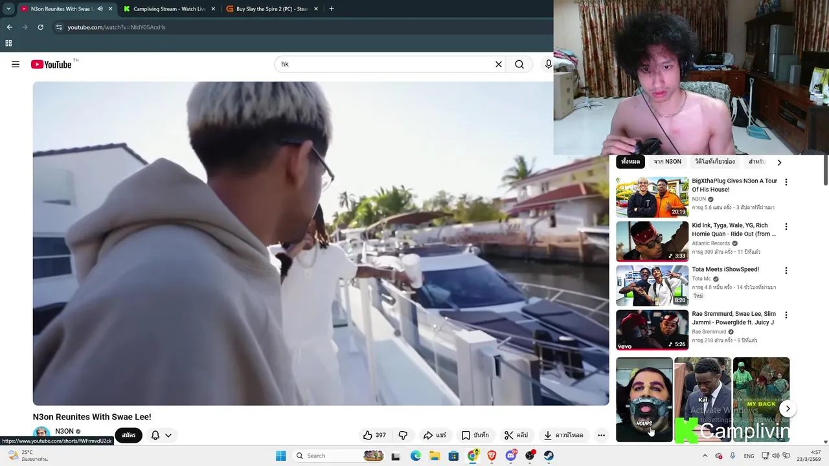Open BigXthaPlug video thumbnail
This screenshot has width=829, height=466.
(x=652, y=197)
